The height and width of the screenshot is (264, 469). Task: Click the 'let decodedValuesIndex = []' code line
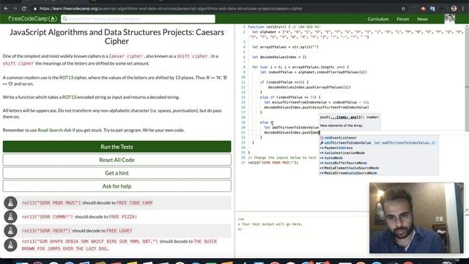click(x=279, y=57)
